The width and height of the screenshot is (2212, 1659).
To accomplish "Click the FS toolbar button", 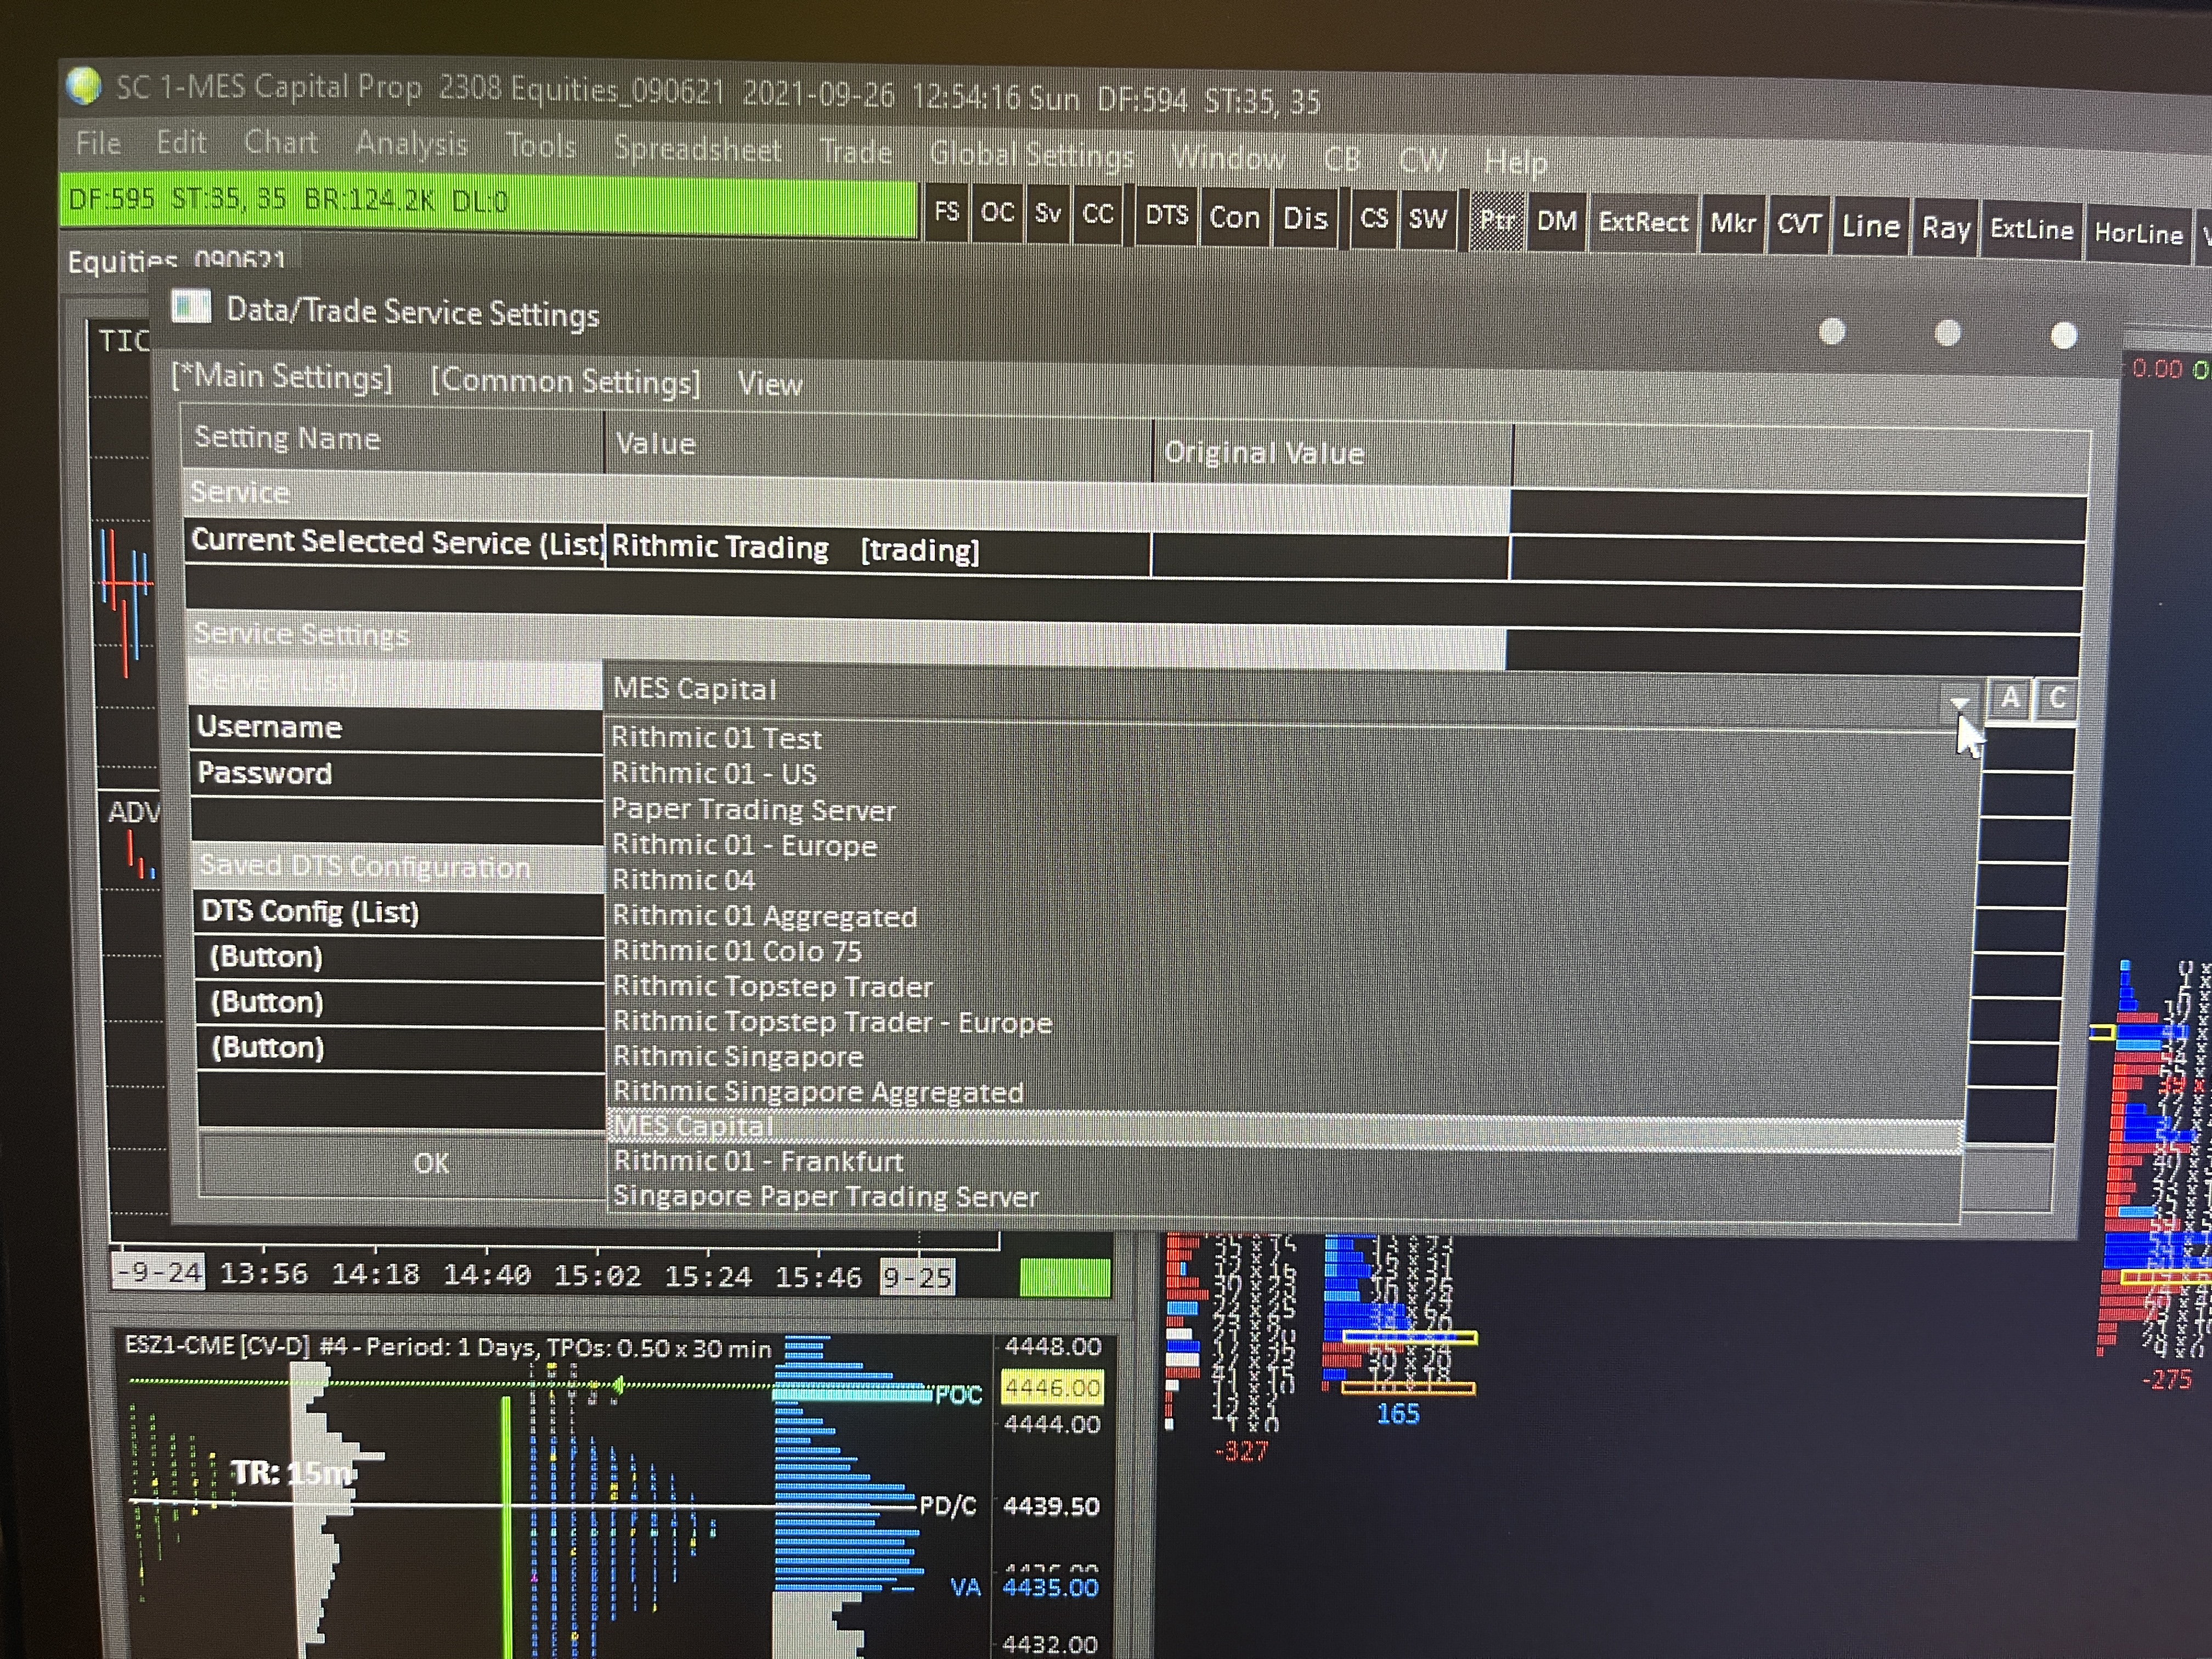I will 946,212.
